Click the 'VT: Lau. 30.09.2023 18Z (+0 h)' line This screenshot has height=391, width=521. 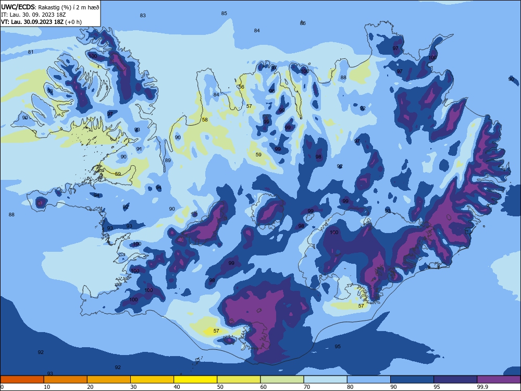coord(41,22)
